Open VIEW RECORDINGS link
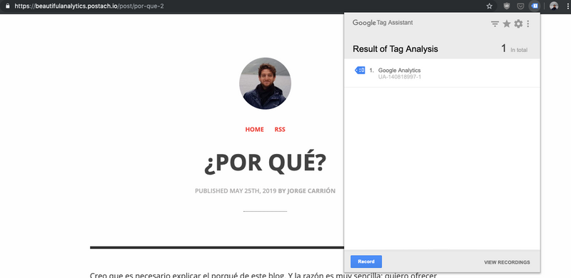Image resolution: width=571 pixels, height=278 pixels. point(507,262)
